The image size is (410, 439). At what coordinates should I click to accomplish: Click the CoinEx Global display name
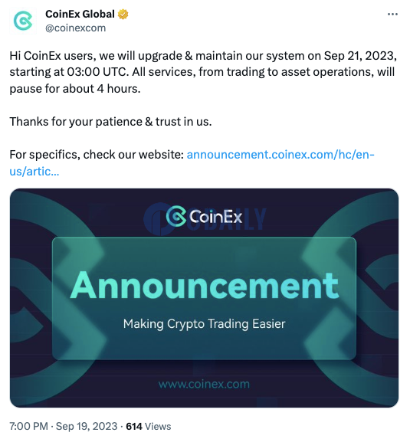(80, 14)
